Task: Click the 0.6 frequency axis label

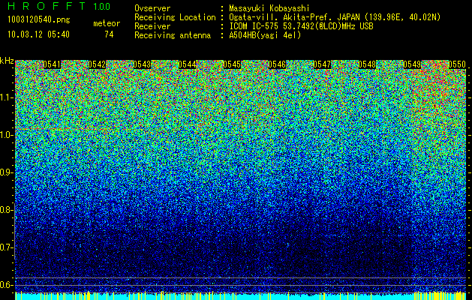Action: pos(6,285)
